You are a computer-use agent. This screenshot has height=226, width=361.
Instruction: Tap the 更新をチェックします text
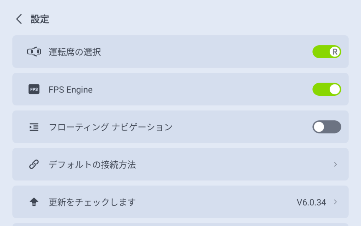coord(92,202)
